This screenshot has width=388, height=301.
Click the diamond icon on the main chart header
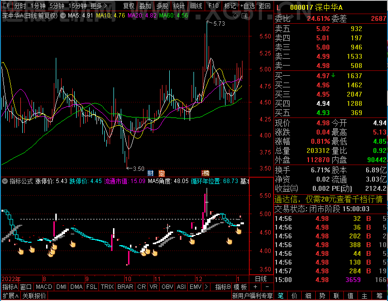point(235,16)
